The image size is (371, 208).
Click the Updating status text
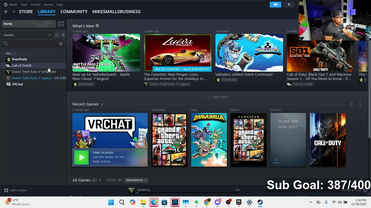(143, 190)
